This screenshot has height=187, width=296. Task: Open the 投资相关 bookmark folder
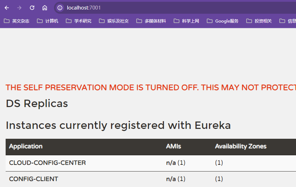pyautogui.click(x=259, y=21)
